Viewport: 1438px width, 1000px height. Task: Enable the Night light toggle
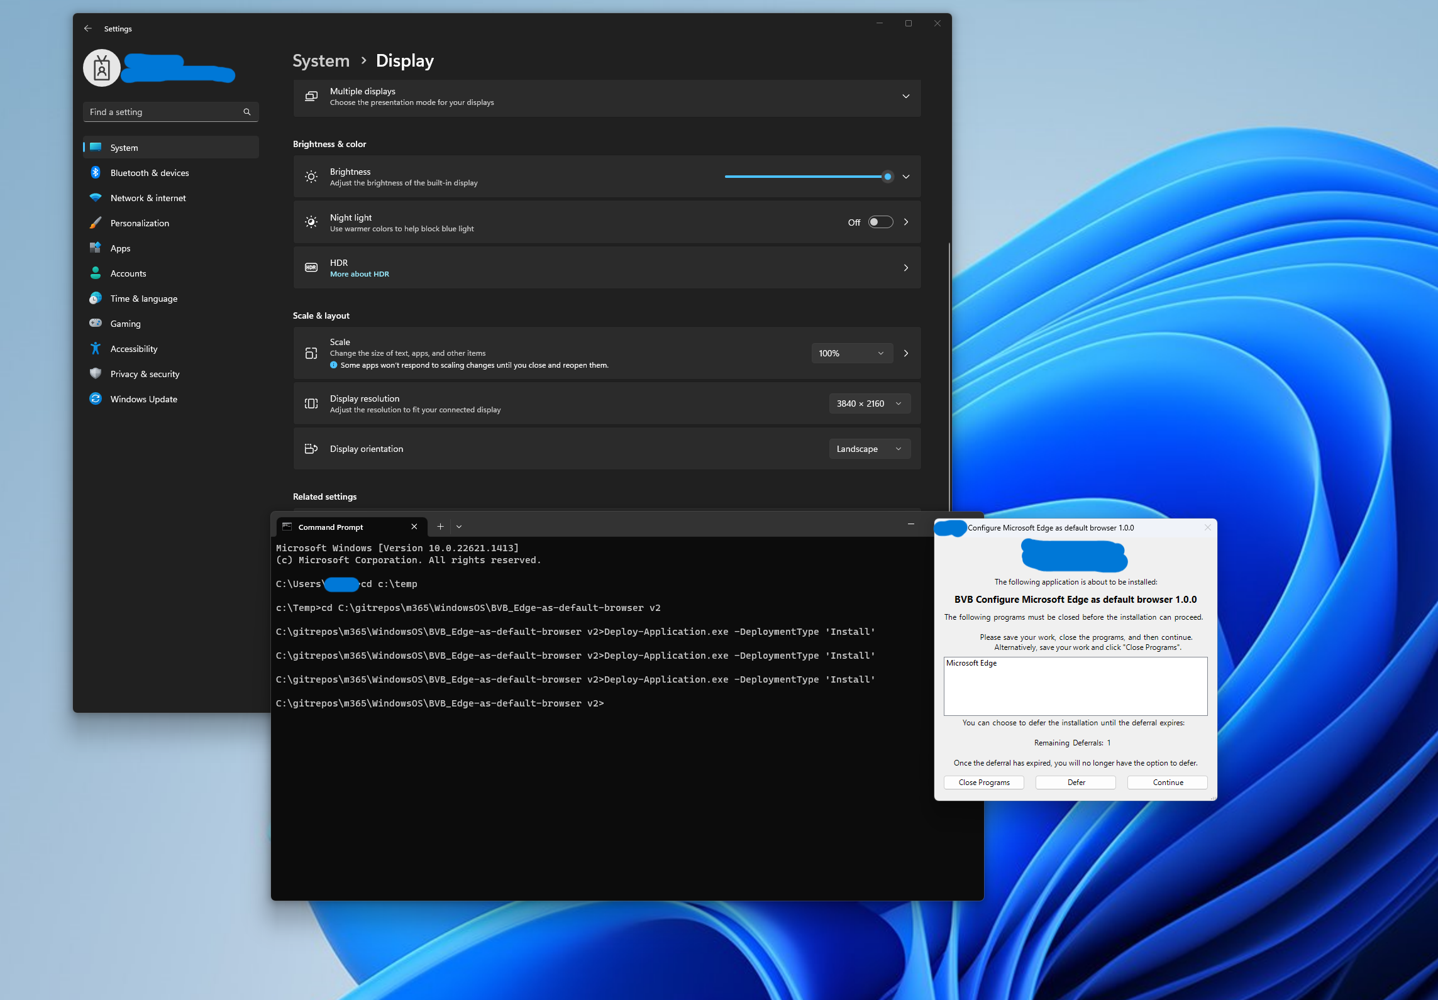[x=880, y=222]
